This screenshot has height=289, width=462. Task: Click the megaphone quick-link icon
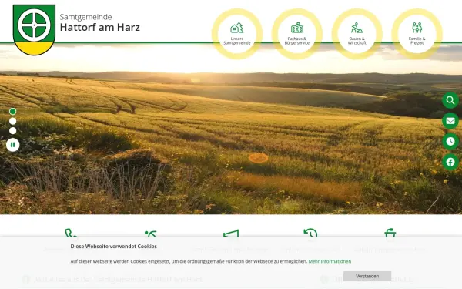tap(231, 234)
